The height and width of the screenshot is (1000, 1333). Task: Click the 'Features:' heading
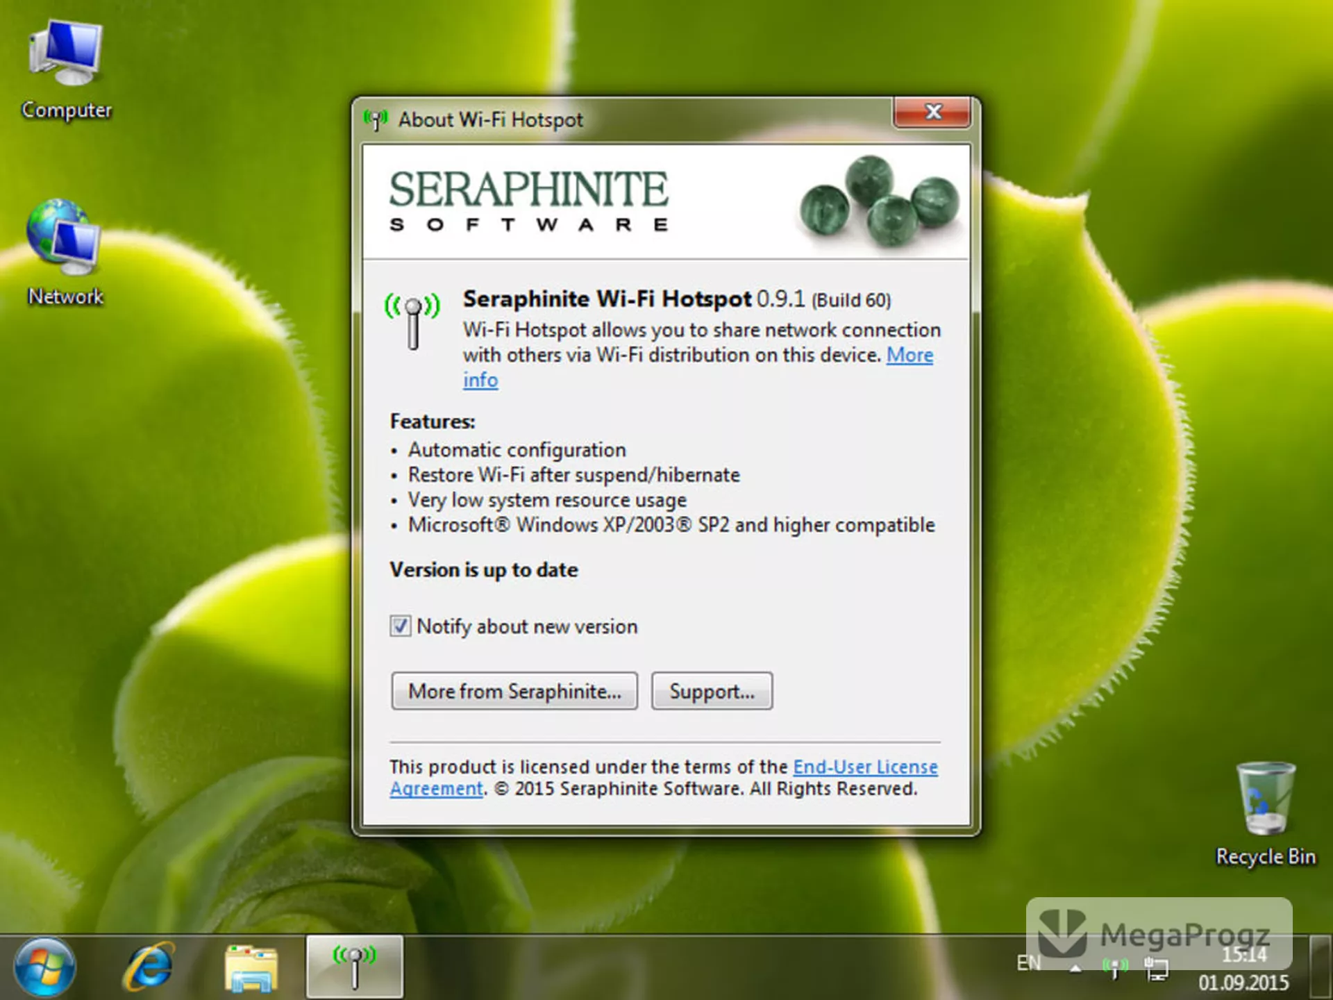[433, 422]
